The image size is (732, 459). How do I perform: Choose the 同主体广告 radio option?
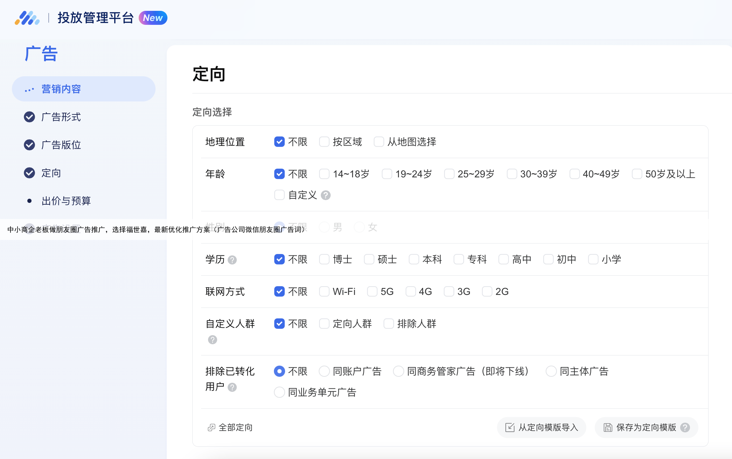click(x=551, y=371)
